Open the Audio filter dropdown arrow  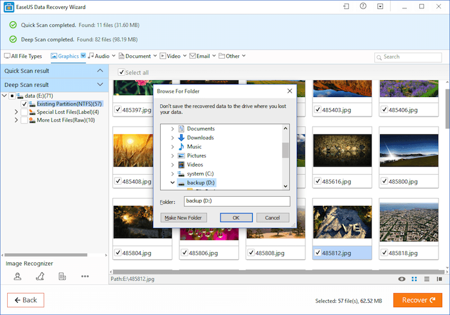point(114,56)
